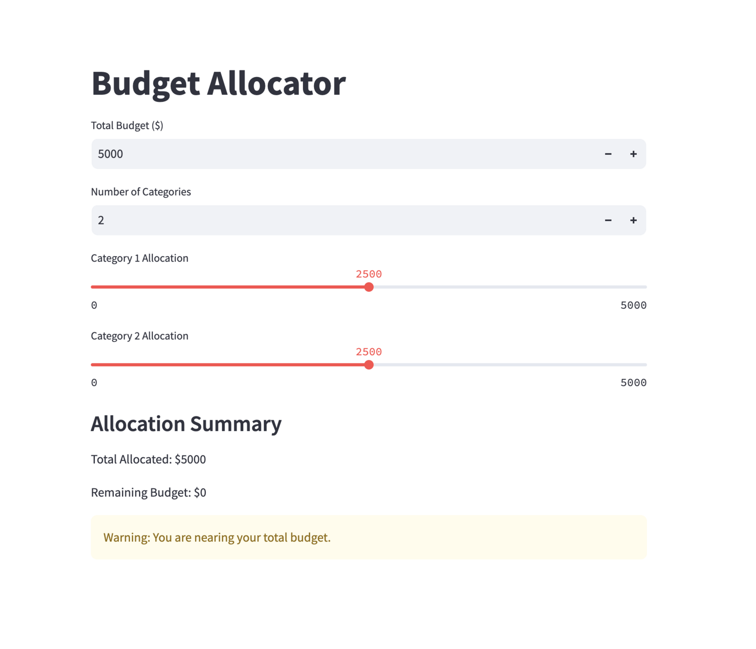Image resolution: width=756 pixels, height=649 pixels.
Task: Focus the Number of Categories field
Action: pos(343,220)
